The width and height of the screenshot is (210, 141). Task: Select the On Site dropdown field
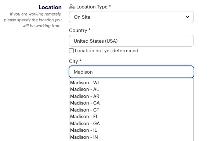131,17
